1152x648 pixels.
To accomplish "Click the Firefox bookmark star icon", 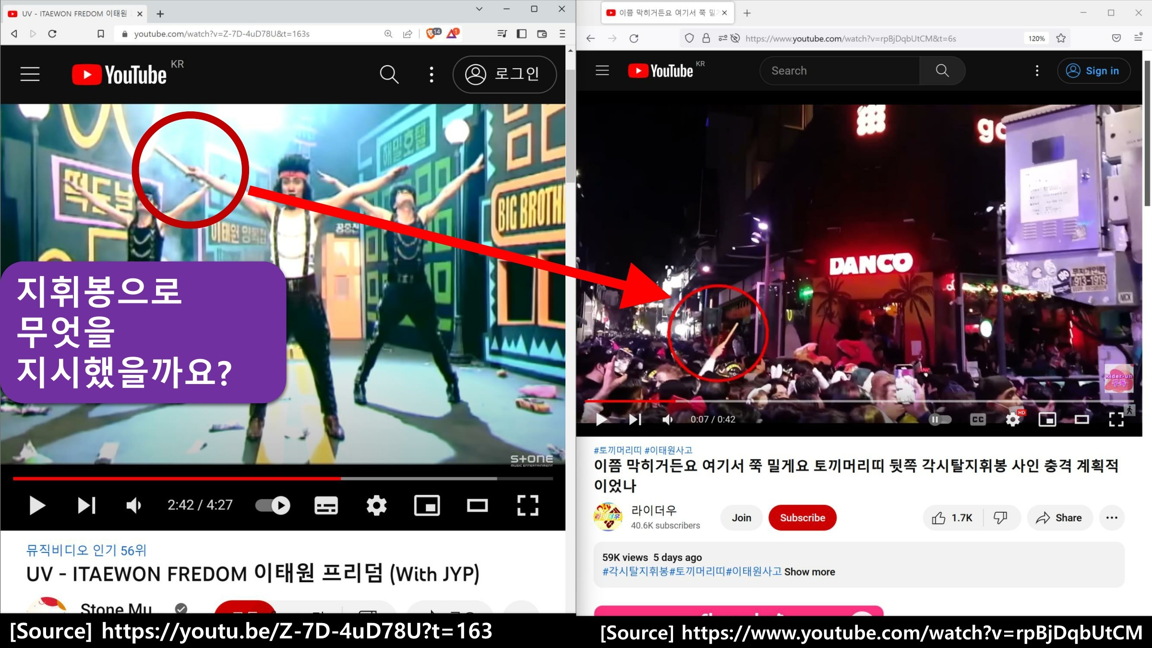I will pyautogui.click(x=1061, y=38).
